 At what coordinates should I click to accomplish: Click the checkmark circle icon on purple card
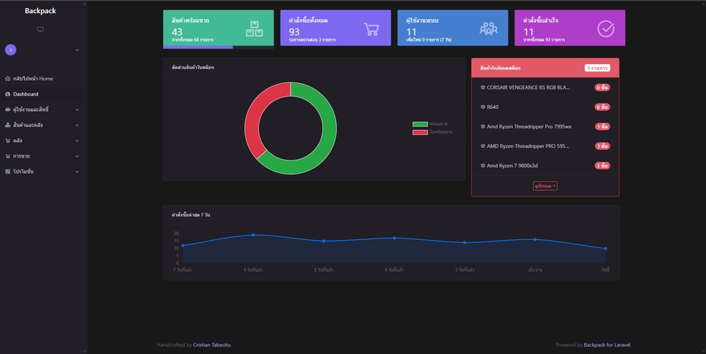(x=606, y=29)
